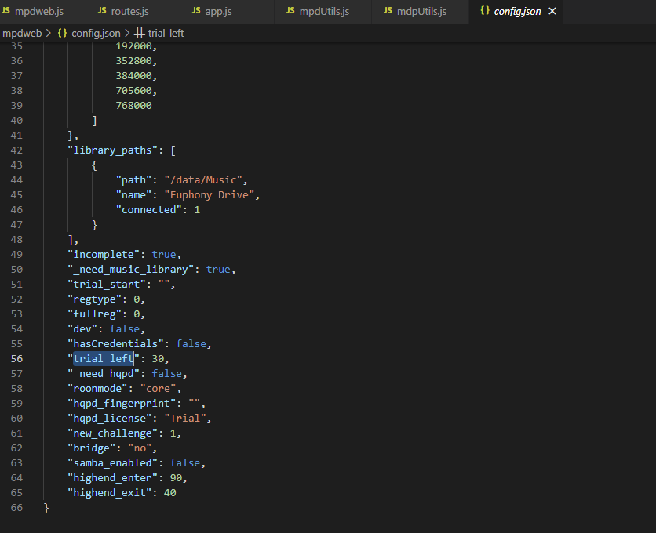Activate the config.json tab
The height and width of the screenshot is (533, 656).
pos(517,11)
